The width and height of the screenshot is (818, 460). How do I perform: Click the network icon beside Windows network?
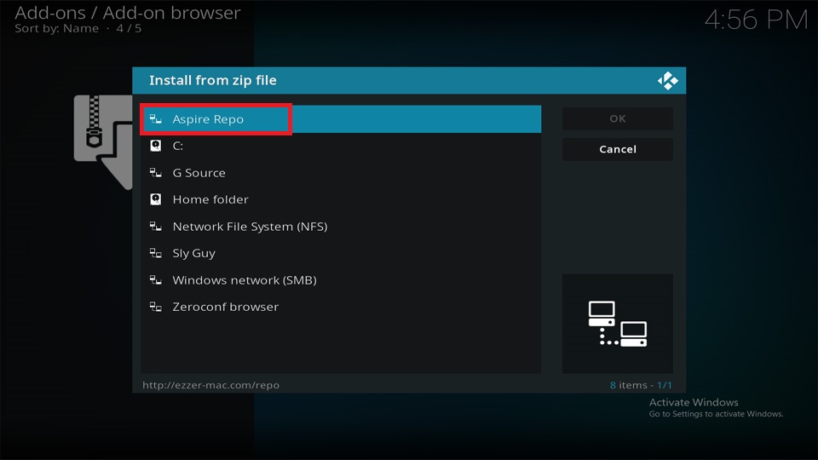pos(155,280)
